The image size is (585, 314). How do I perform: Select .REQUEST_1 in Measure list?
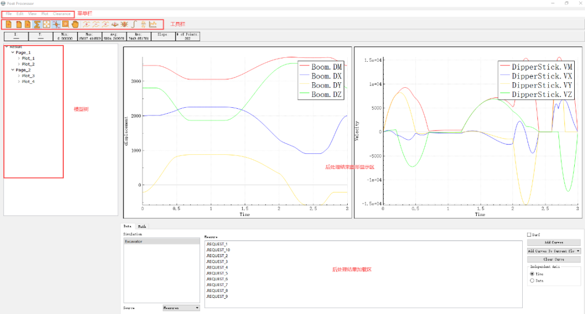coord(217,244)
